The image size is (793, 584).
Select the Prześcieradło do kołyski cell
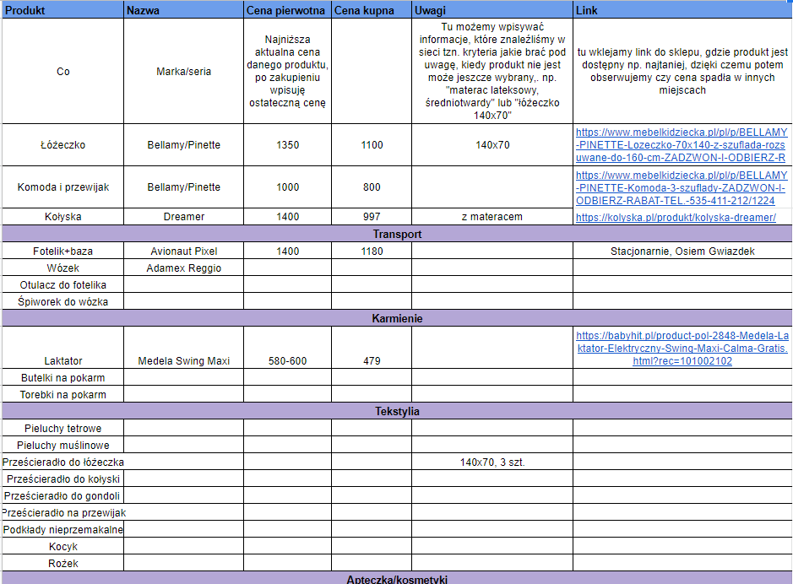coord(62,479)
